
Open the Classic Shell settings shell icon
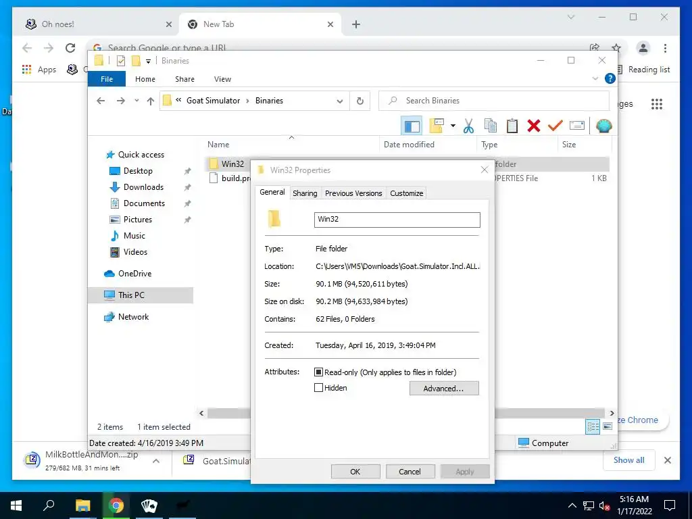[x=603, y=126]
